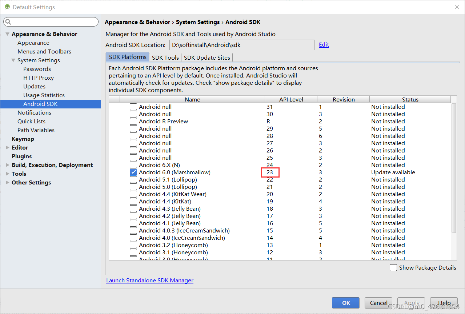
Task: Click the Help button
Action: pyautogui.click(x=444, y=303)
